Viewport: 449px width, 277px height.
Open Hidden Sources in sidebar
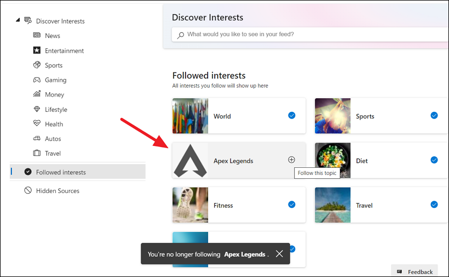(57, 191)
